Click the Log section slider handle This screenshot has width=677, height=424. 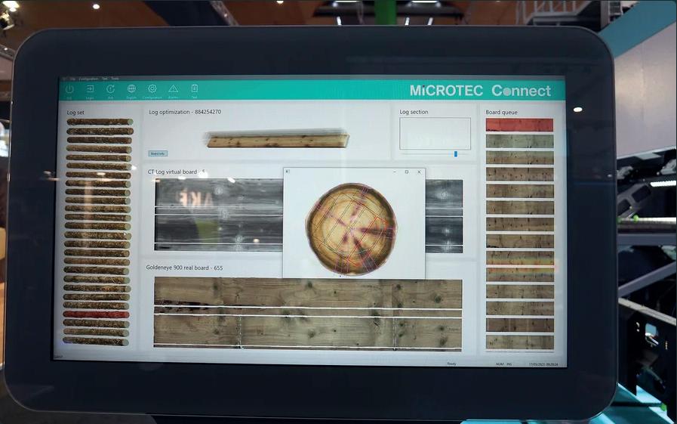pos(456,154)
